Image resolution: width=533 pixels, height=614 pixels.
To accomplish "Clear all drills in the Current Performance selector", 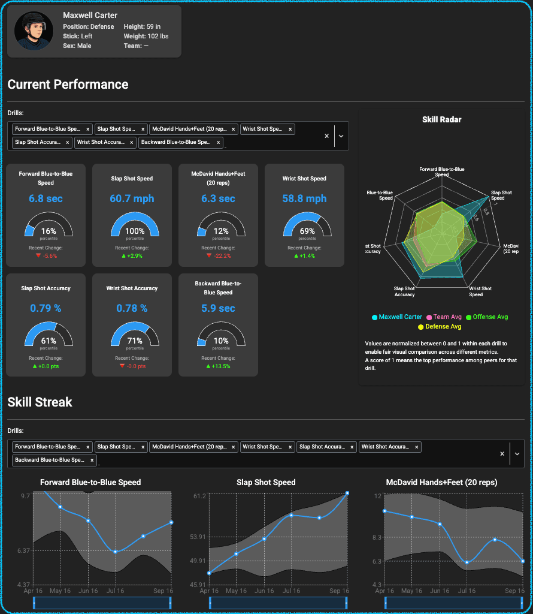I will pyautogui.click(x=326, y=136).
